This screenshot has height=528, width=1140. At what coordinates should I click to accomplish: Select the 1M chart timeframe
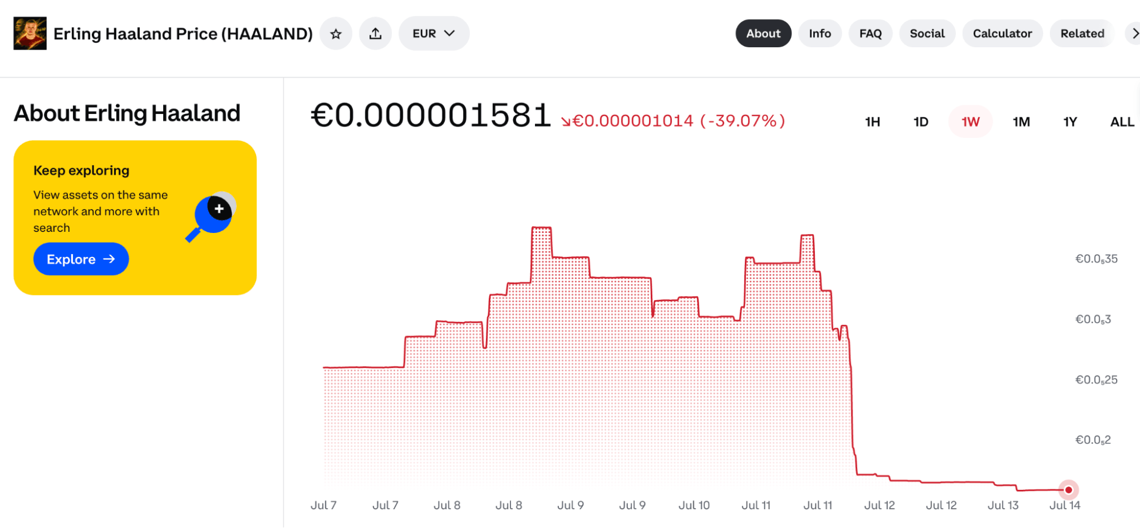tap(1021, 122)
